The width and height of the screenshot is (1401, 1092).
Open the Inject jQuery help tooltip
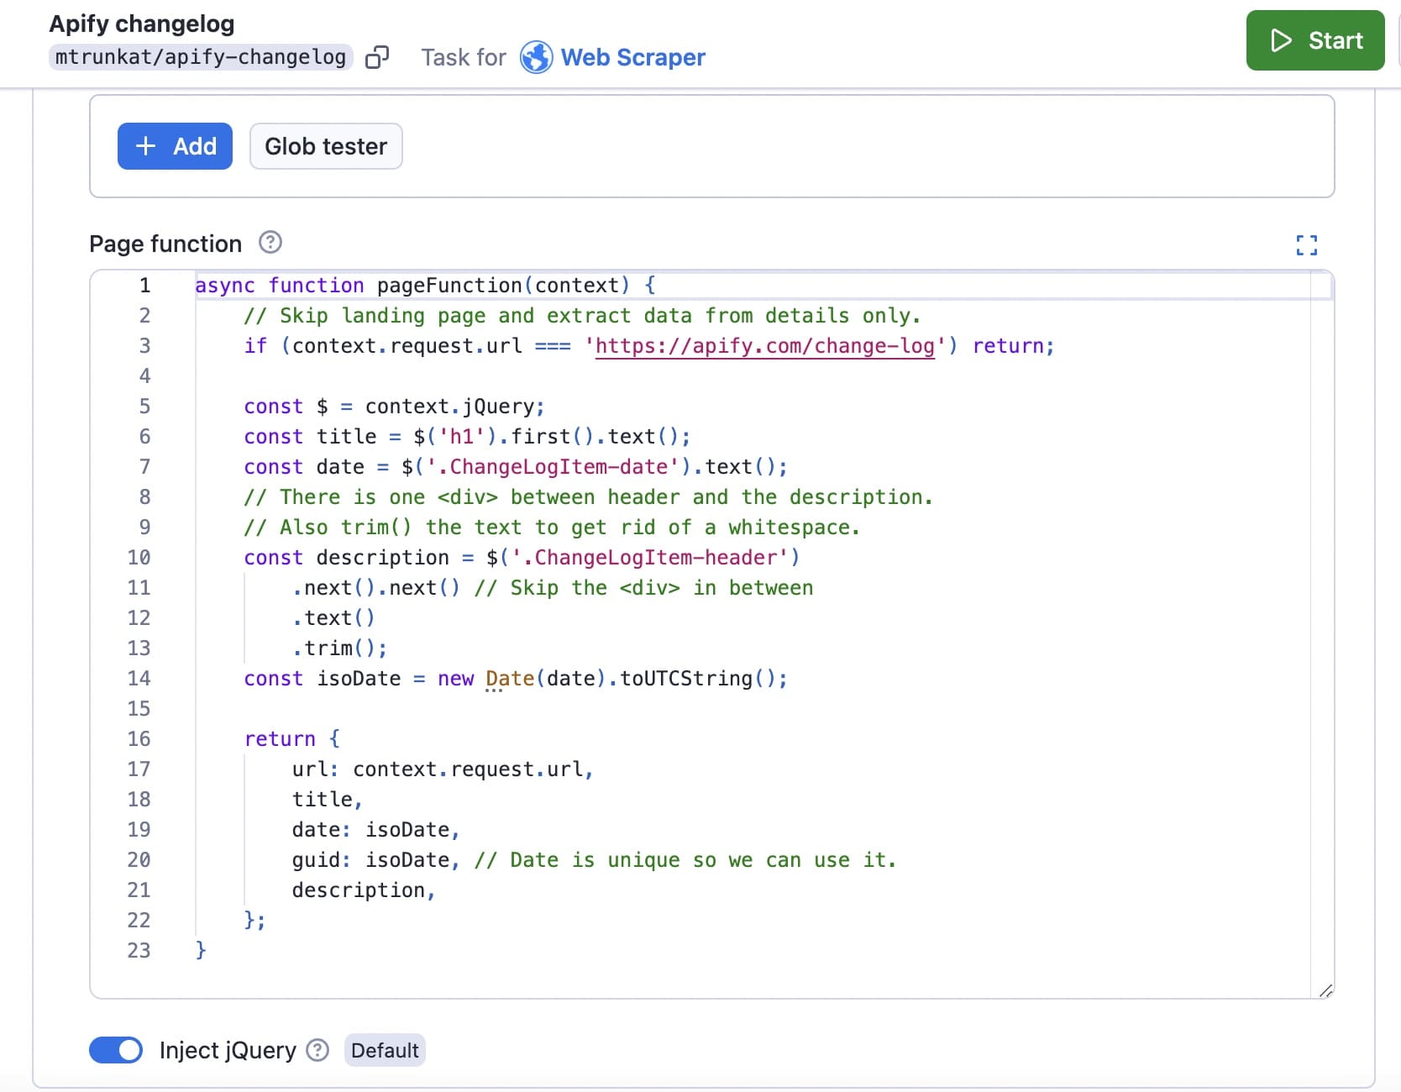point(317,1050)
